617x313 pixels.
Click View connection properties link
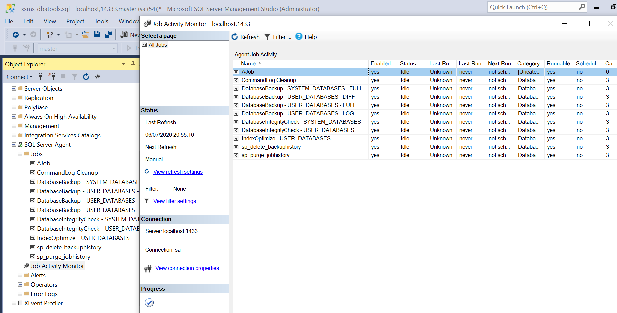(x=187, y=268)
